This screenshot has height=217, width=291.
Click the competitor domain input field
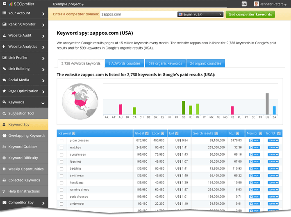click(x=139, y=14)
